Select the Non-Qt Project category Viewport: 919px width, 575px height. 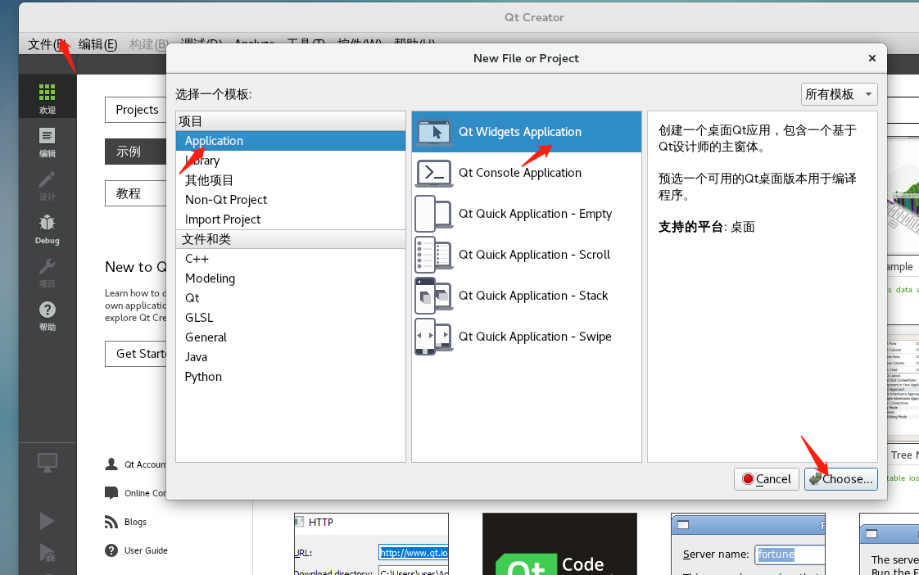(291, 200)
